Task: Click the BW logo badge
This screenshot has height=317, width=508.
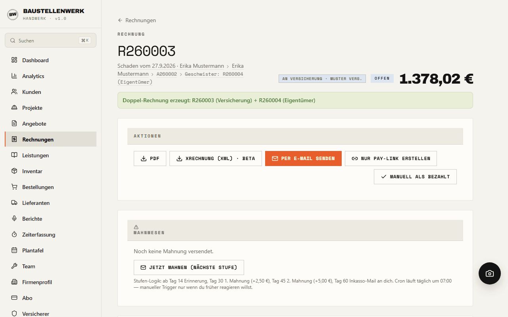Action: pyautogui.click(x=13, y=15)
